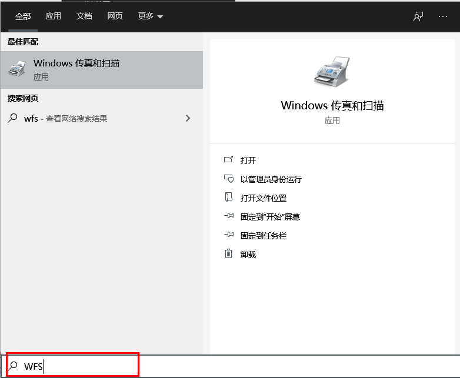Viewport: 460px width, 378px height.
Task: Choose 固定到"开始"屏幕 option
Action: tap(270, 216)
